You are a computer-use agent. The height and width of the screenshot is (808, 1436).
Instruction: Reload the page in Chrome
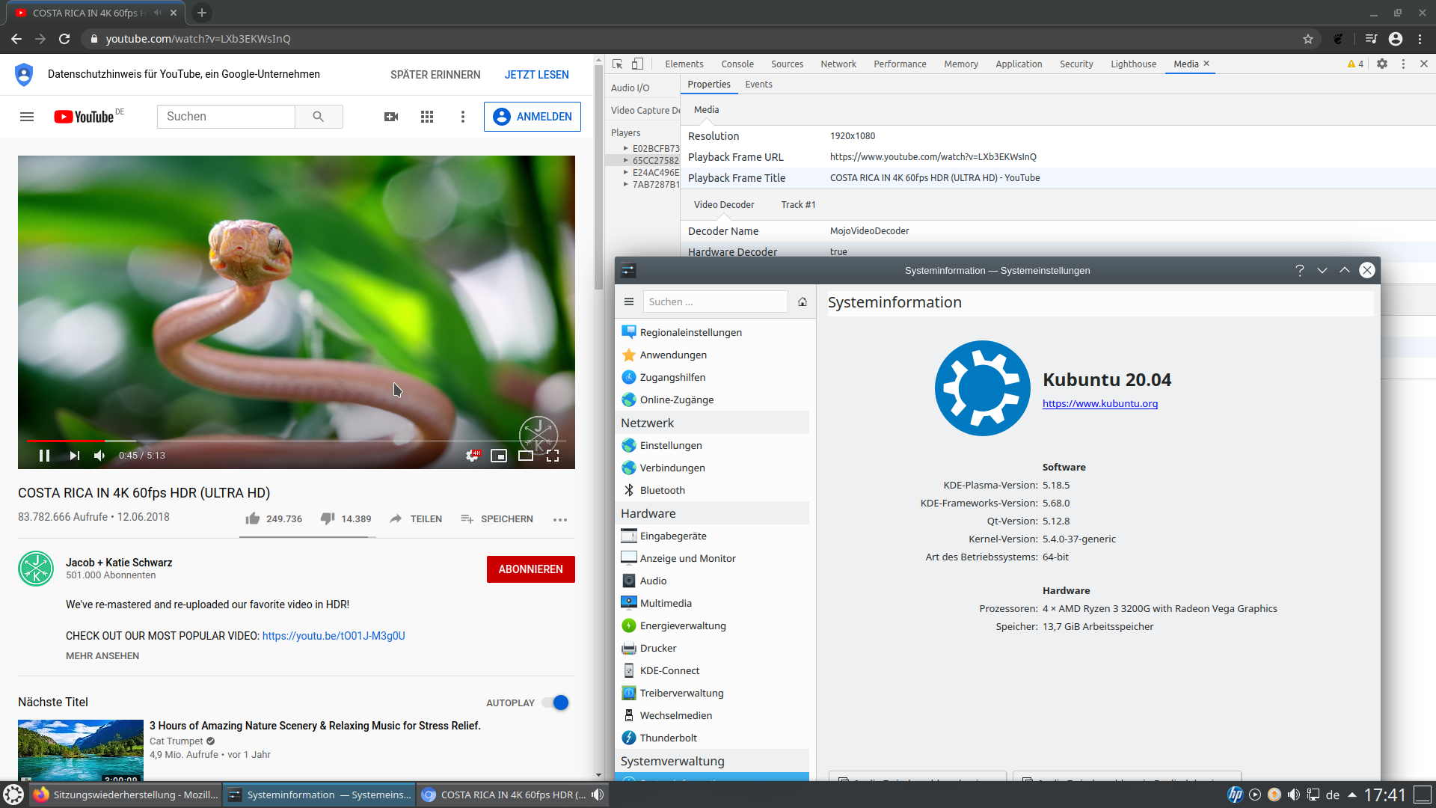(x=64, y=39)
